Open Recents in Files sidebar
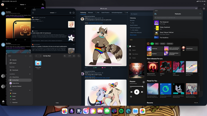207x116 pixels. (20, 60)
